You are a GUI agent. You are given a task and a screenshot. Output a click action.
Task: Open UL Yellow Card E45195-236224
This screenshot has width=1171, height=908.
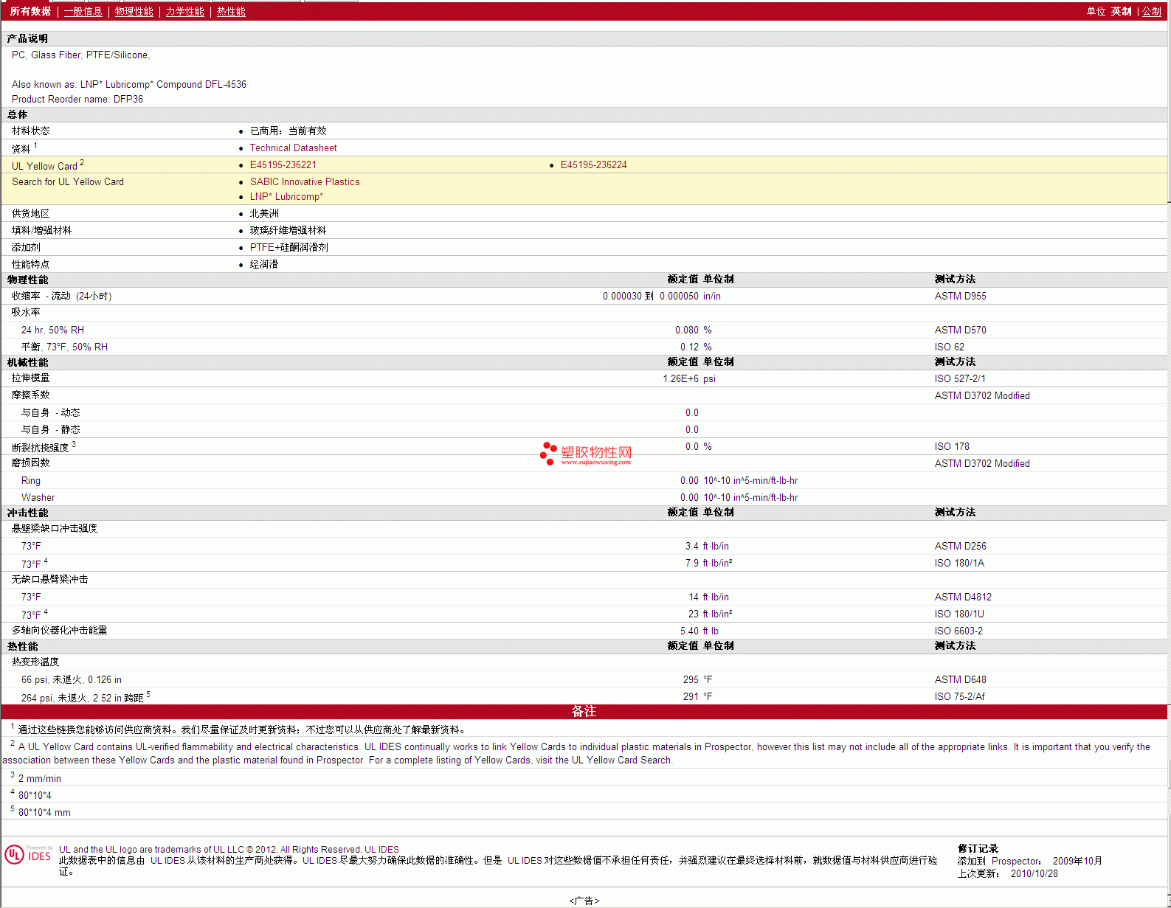593,165
